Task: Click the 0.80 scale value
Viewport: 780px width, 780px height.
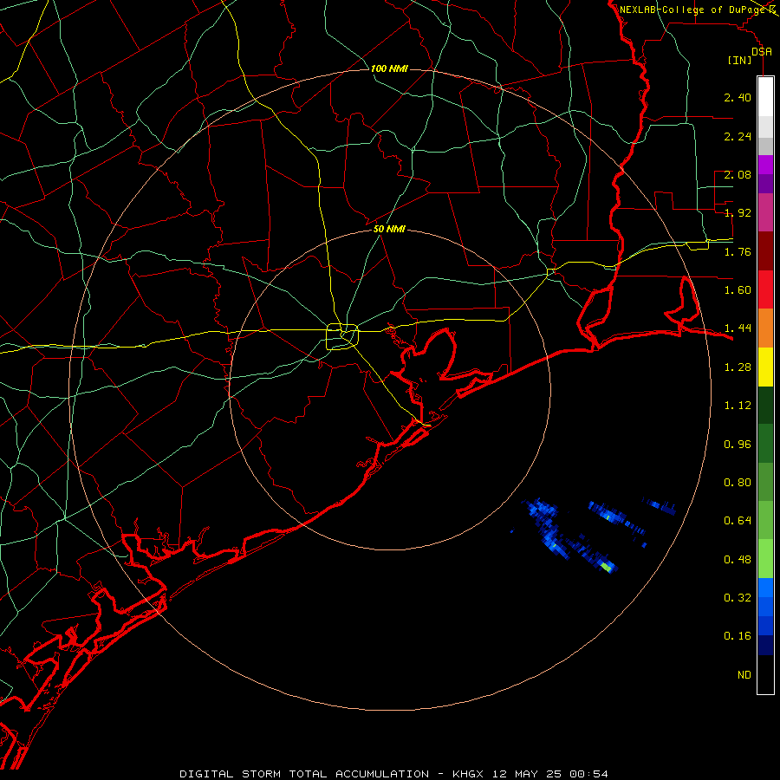Action: click(x=738, y=483)
